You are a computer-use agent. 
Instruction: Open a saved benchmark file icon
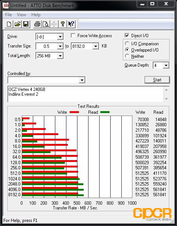tap(17, 24)
